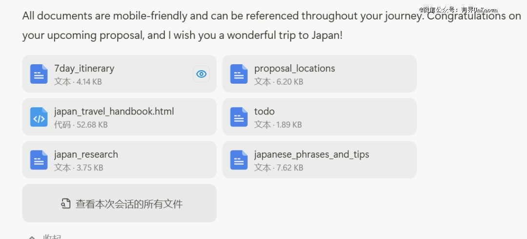The image size is (527, 239).
Task: Click the 收起 collapse label
Action: coord(52,237)
